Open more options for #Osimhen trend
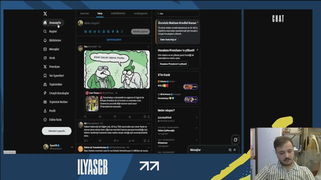Screen dimensions: 321x180 (197, 140)
